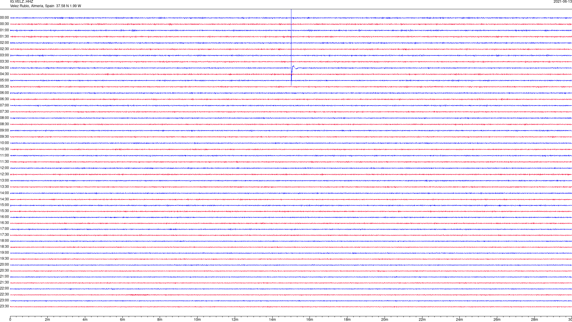
Task: Select the 05:00 time row label
Action: (x=4, y=80)
